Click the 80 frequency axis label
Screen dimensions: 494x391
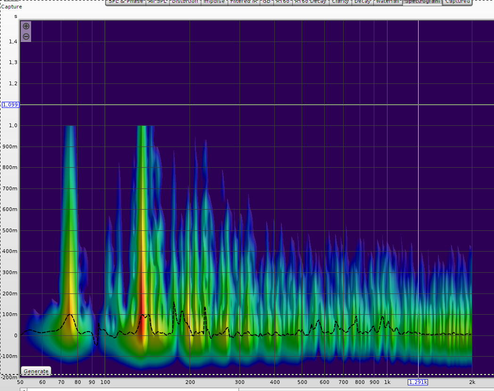77,382
